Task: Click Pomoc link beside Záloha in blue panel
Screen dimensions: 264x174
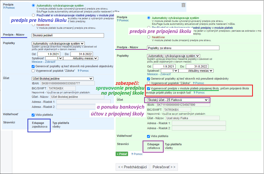Action: click(x=83, y=71)
